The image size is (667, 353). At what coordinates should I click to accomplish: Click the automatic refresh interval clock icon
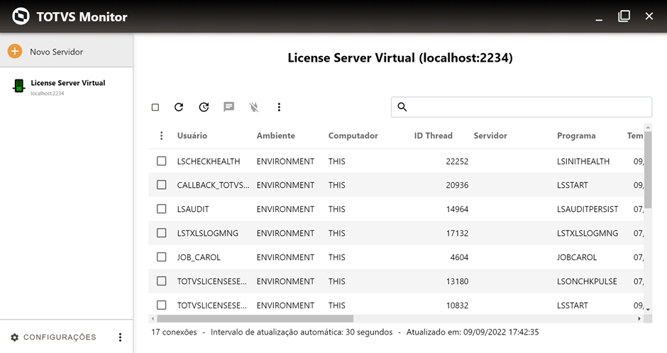pyautogui.click(x=204, y=107)
